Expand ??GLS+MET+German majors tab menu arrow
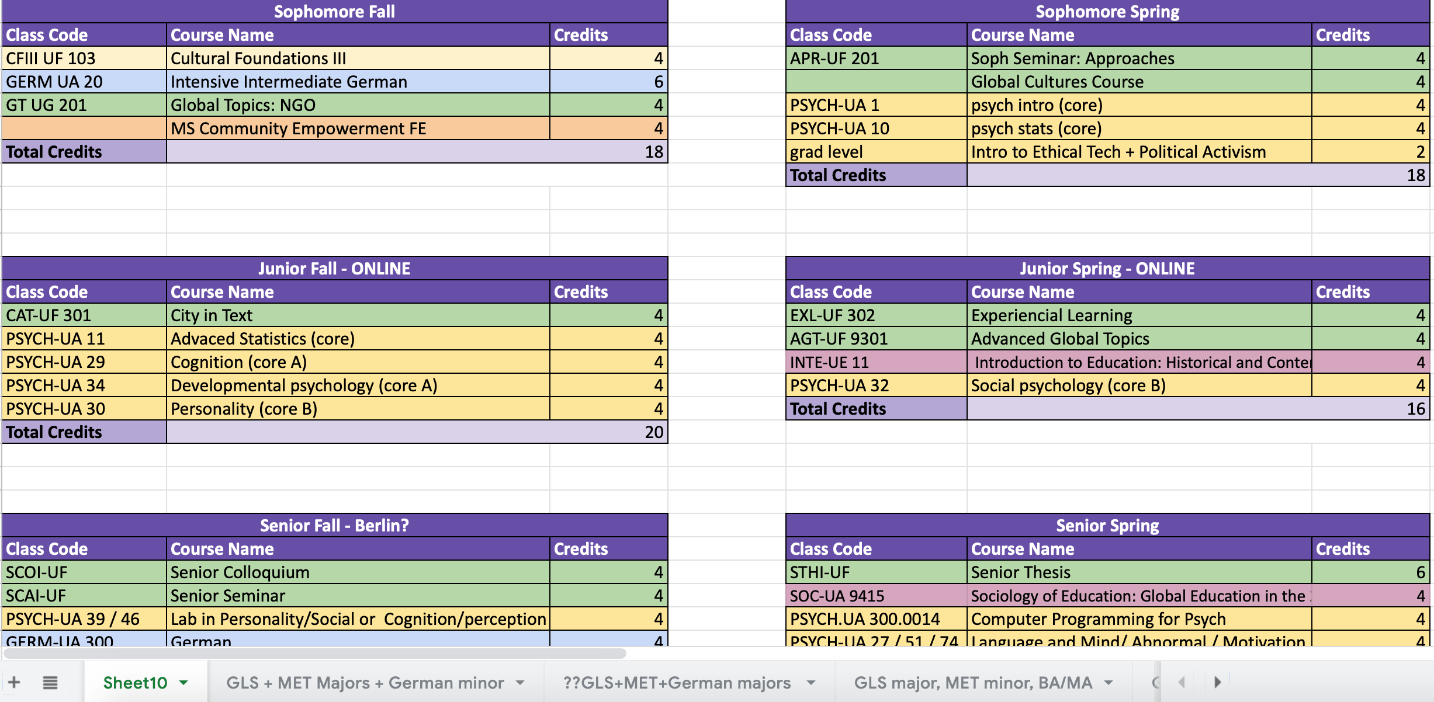The height and width of the screenshot is (702, 1434). 810,682
